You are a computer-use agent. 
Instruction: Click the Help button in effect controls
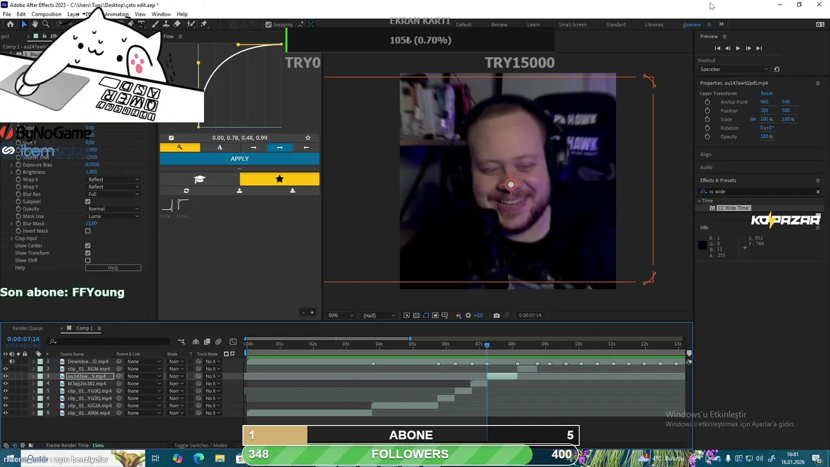(113, 268)
